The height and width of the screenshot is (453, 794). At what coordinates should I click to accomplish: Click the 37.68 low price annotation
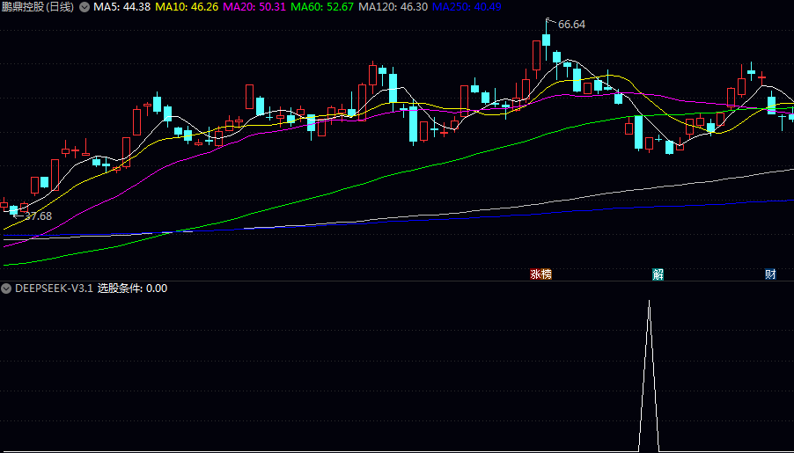(38, 216)
